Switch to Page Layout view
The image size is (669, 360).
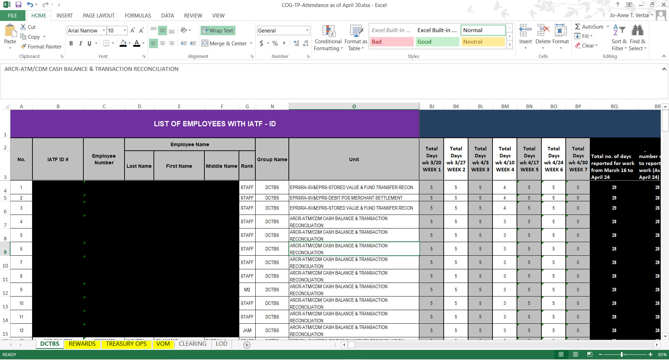(x=576, y=354)
